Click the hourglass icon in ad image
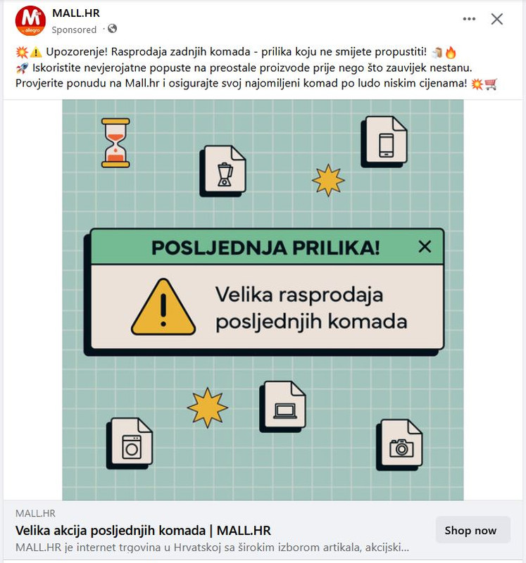The image size is (526, 563). click(x=115, y=143)
